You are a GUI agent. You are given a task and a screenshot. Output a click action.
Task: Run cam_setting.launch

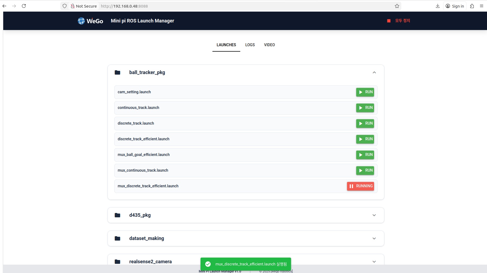365,92
